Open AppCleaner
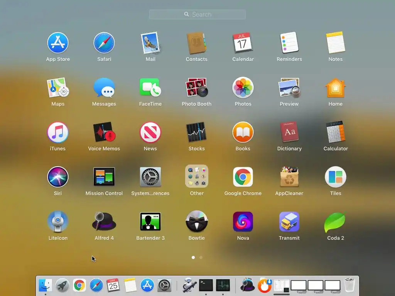Image resolution: width=395 pixels, height=296 pixels. (x=289, y=177)
